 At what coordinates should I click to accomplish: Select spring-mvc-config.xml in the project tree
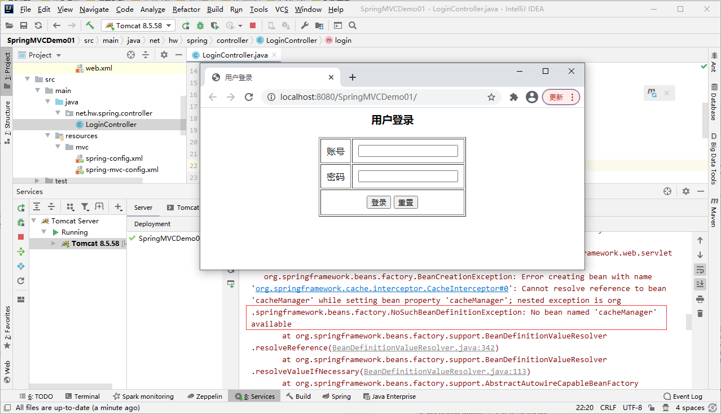click(122, 170)
